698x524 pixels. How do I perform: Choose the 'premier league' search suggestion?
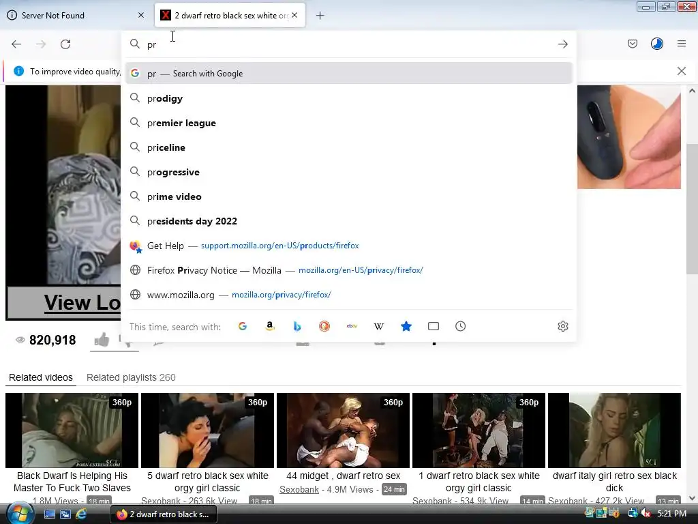coord(348,123)
